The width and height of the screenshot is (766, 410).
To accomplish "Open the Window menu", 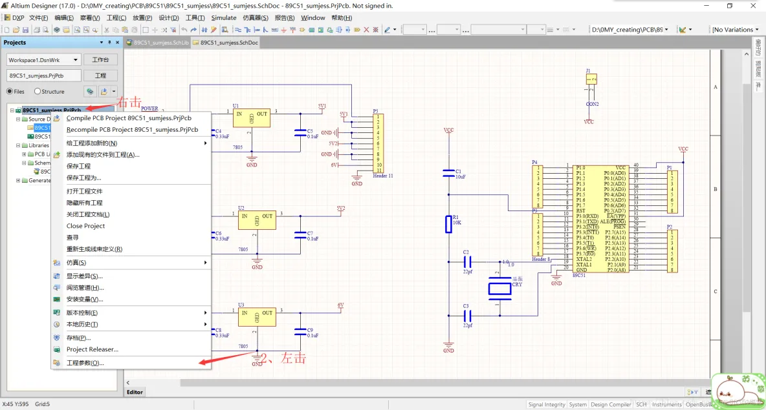I will (x=312, y=17).
